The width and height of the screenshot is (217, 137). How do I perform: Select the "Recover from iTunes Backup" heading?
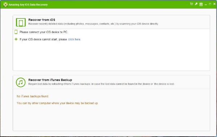(x=50, y=80)
